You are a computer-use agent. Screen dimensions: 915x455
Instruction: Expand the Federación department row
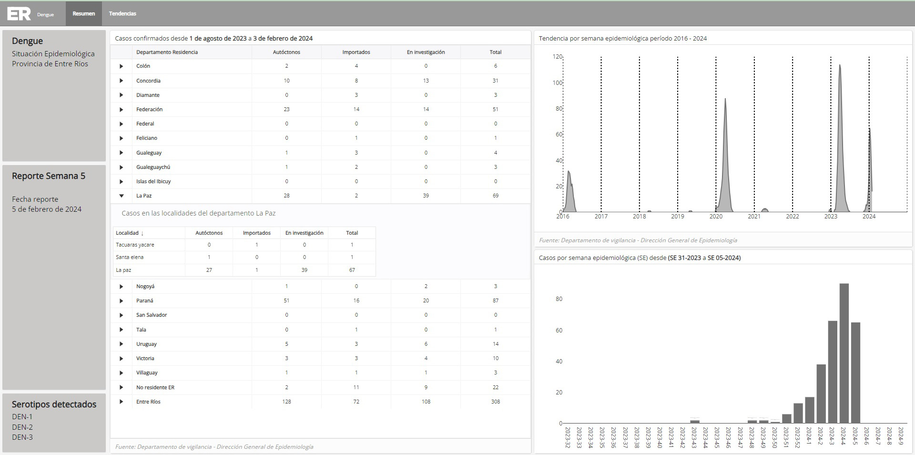[x=121, y=110]
